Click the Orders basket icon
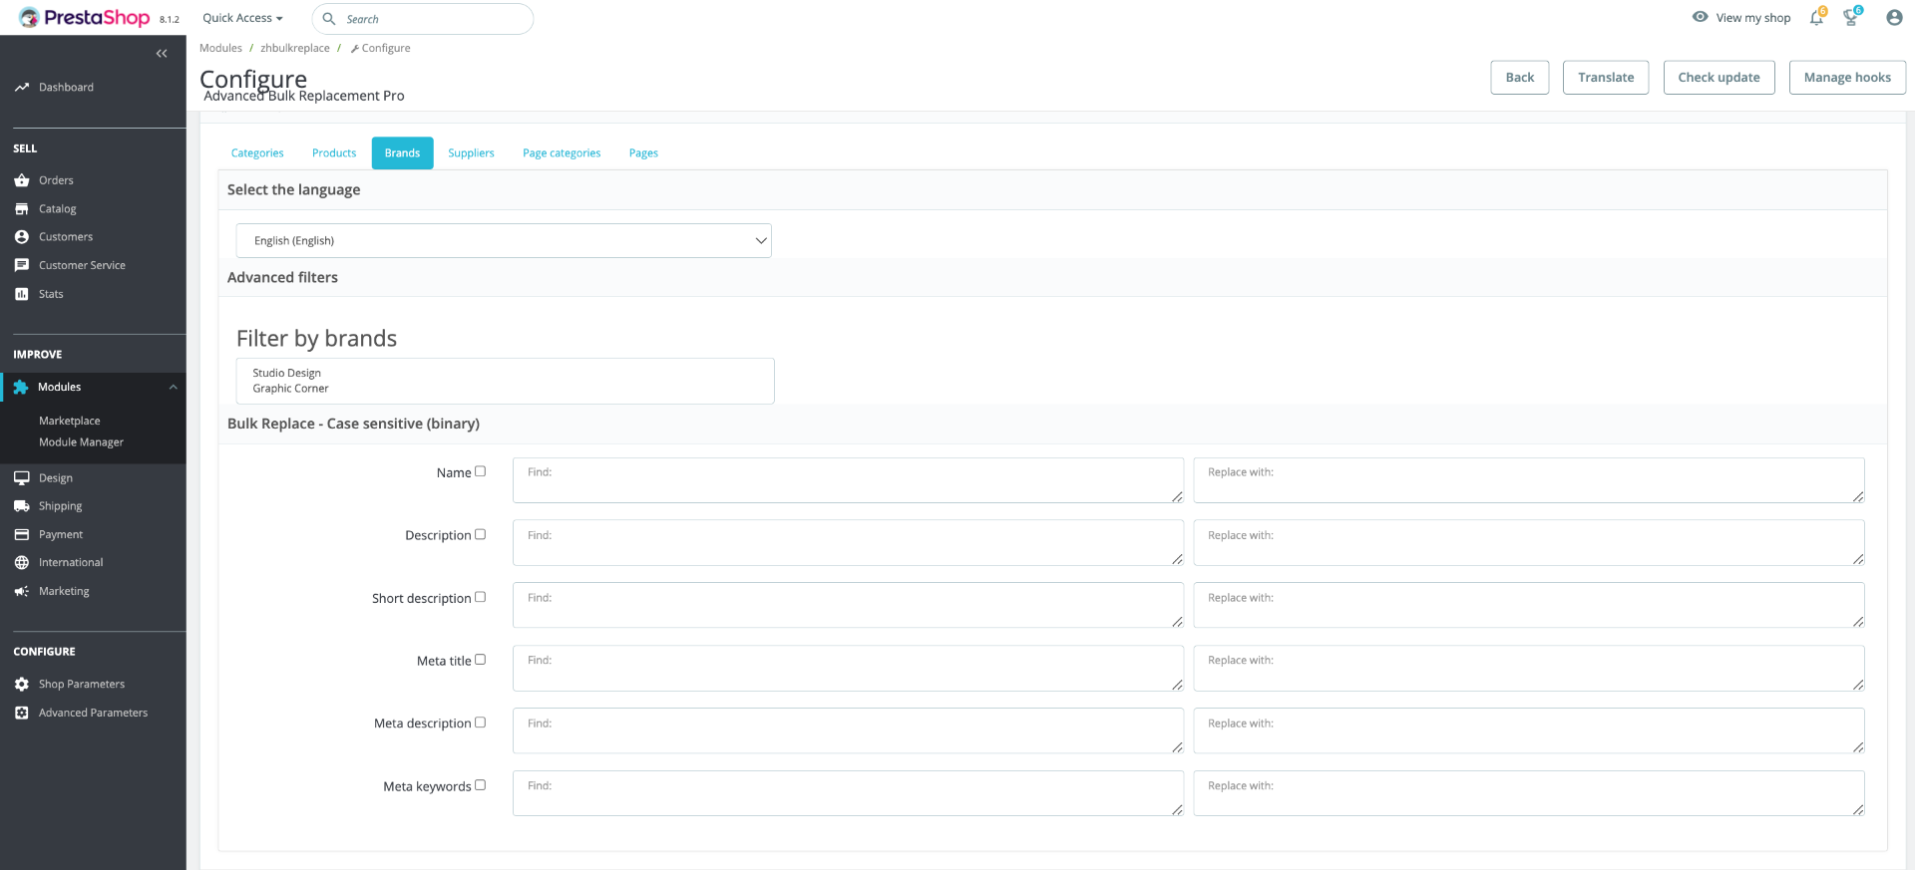The width and height of the screenshot is (1915, 870). coord(22,180)
